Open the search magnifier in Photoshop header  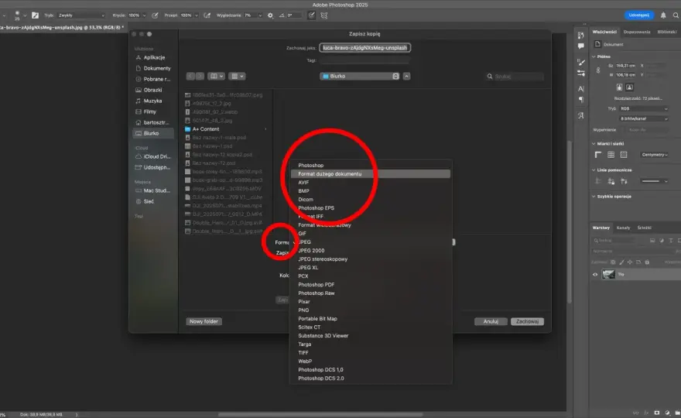tap(676, 15)
